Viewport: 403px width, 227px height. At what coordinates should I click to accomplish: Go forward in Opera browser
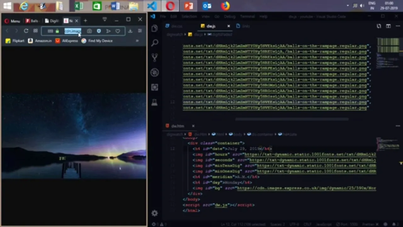[x=16, y=31]
